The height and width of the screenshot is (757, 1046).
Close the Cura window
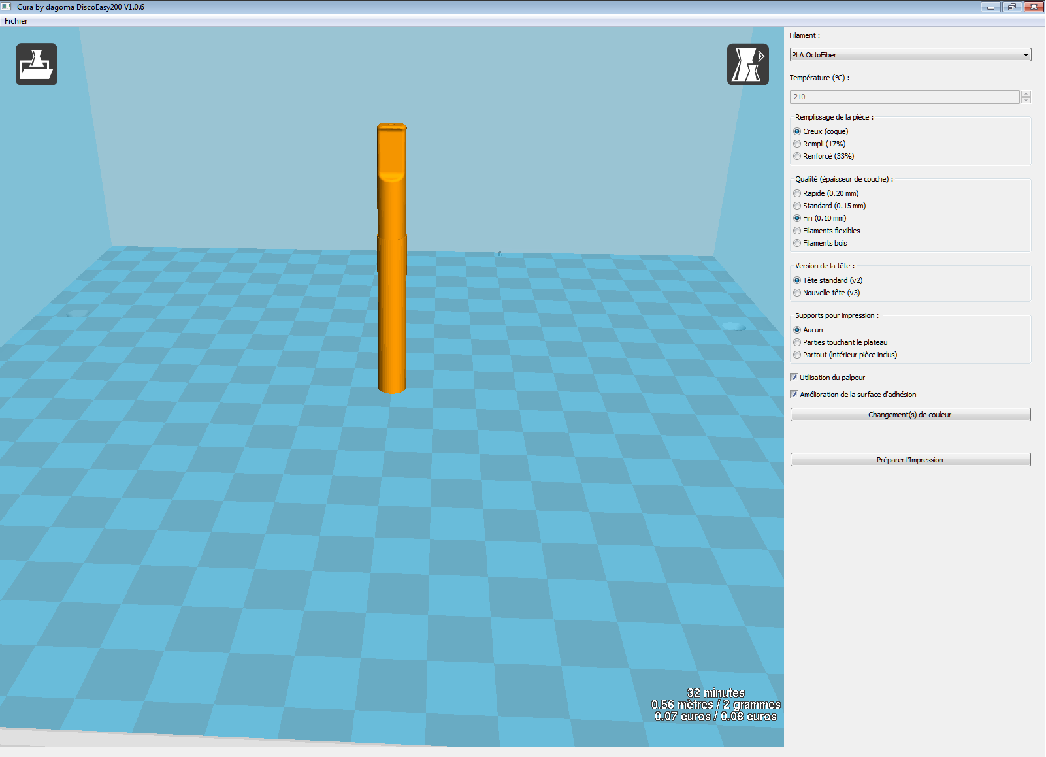pos(1034,7)
